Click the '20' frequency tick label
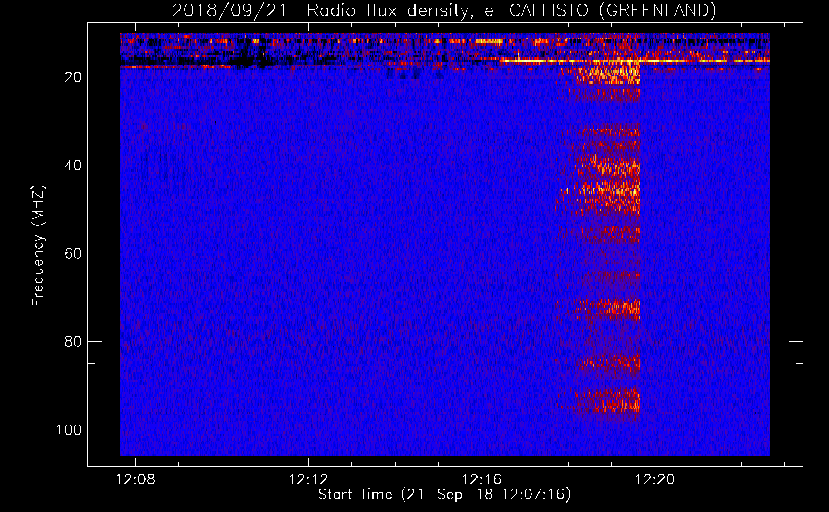829x512 pixels. pyautogui.click(x=73, y=77)
